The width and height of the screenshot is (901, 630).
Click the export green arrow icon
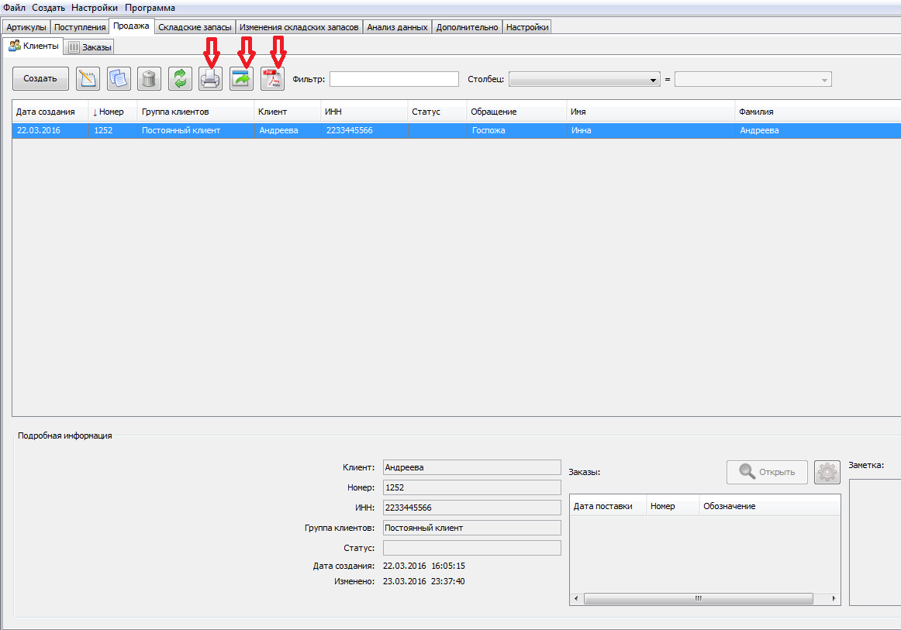241,79
